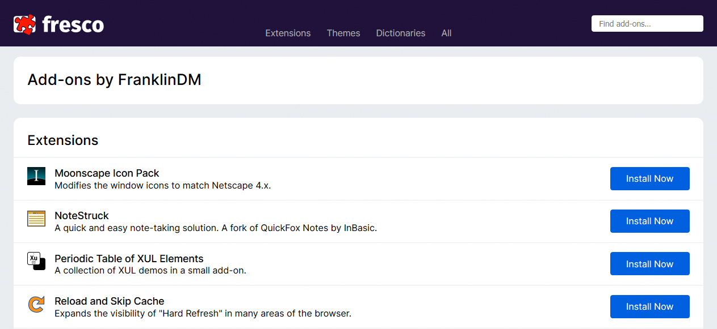The height and width of the screenshot is (329, 717).
Task: Click the fresco wordmark to go home
Action: click(x=73, y=24)
